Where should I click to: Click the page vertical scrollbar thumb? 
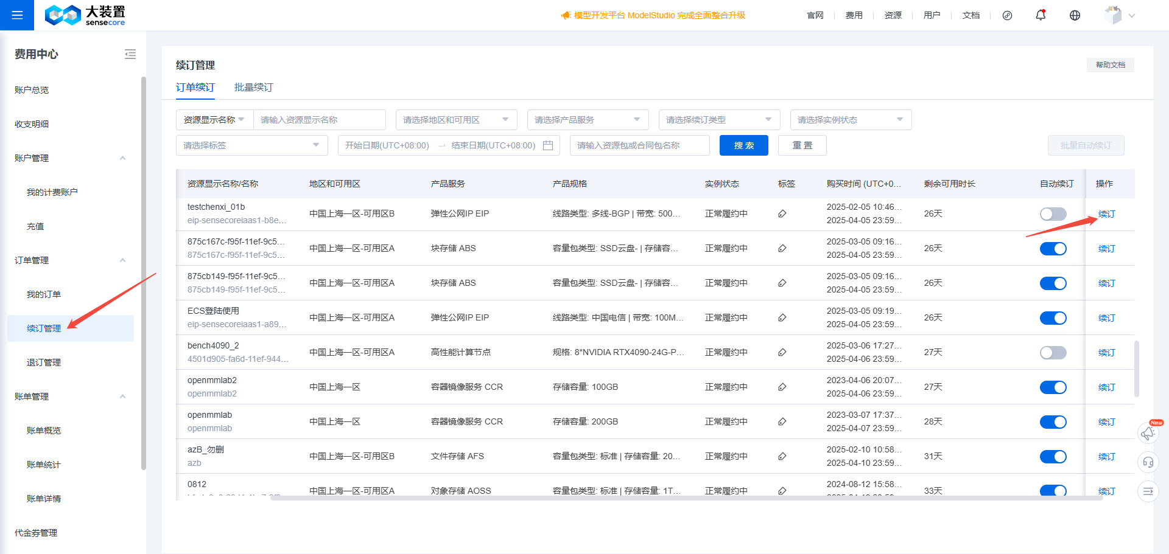point(1136,369)
